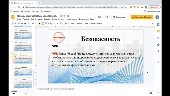Screen dimensions: 170x96
Task: Reload the browser page
Action: coord(19,7)
